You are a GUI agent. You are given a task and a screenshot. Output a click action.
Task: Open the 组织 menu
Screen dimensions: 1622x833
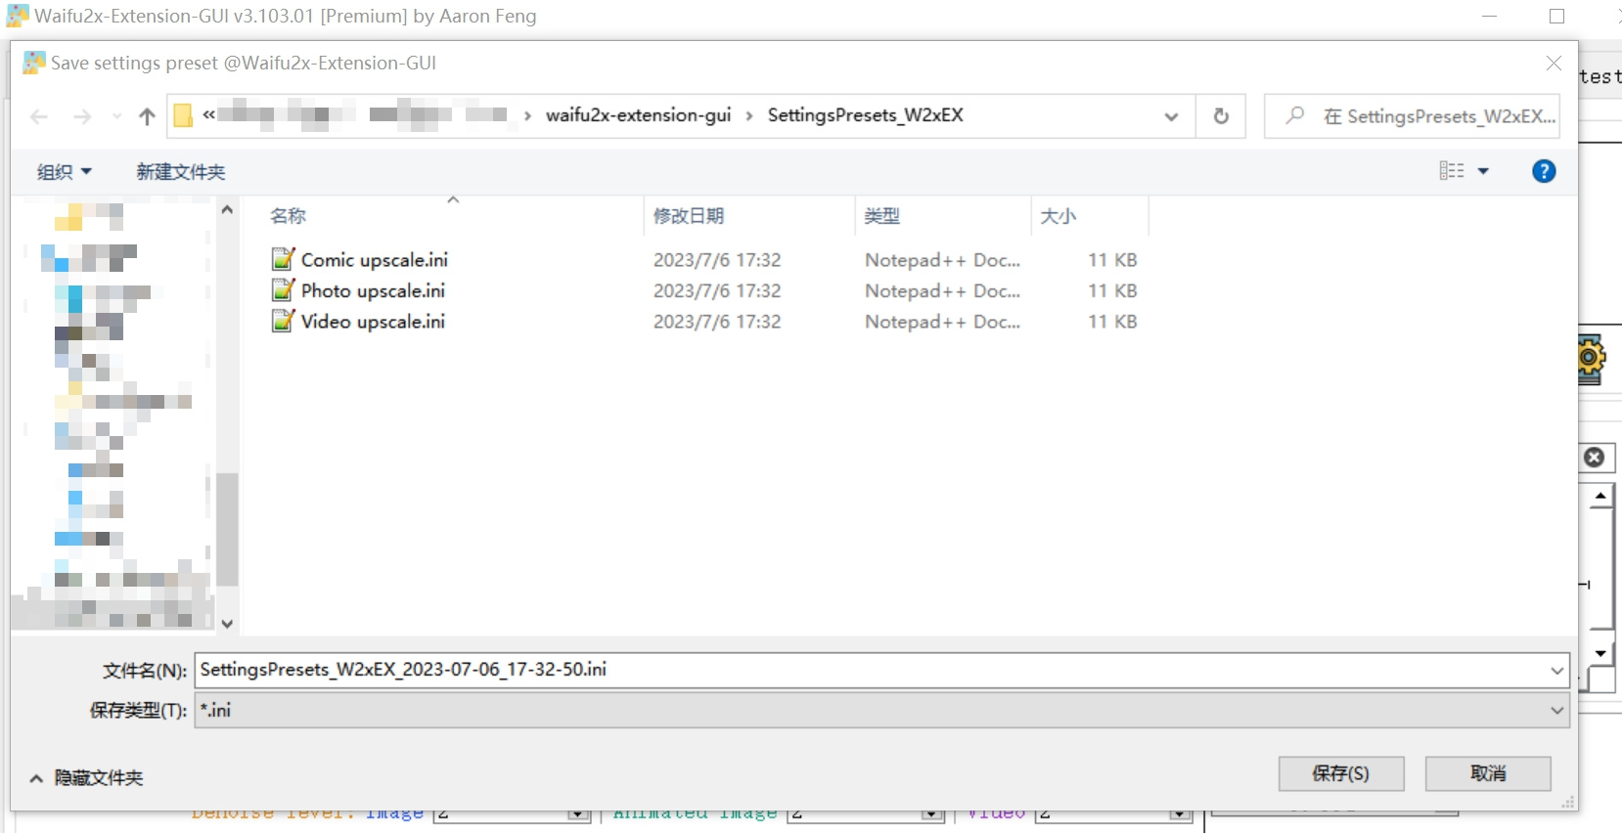(x=64, y=172)
